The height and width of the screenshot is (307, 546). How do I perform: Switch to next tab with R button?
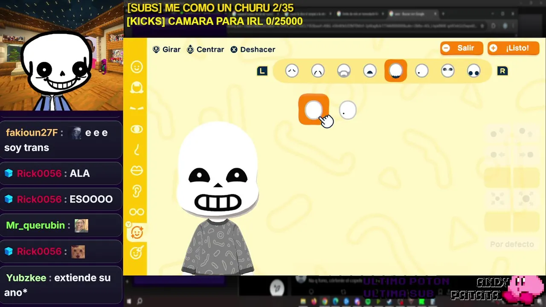pos(502,71)
